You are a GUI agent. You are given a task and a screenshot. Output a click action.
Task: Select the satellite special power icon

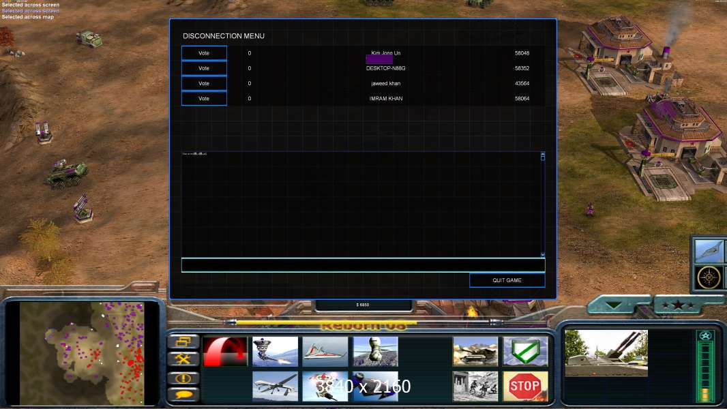click(x=275, y=351)
